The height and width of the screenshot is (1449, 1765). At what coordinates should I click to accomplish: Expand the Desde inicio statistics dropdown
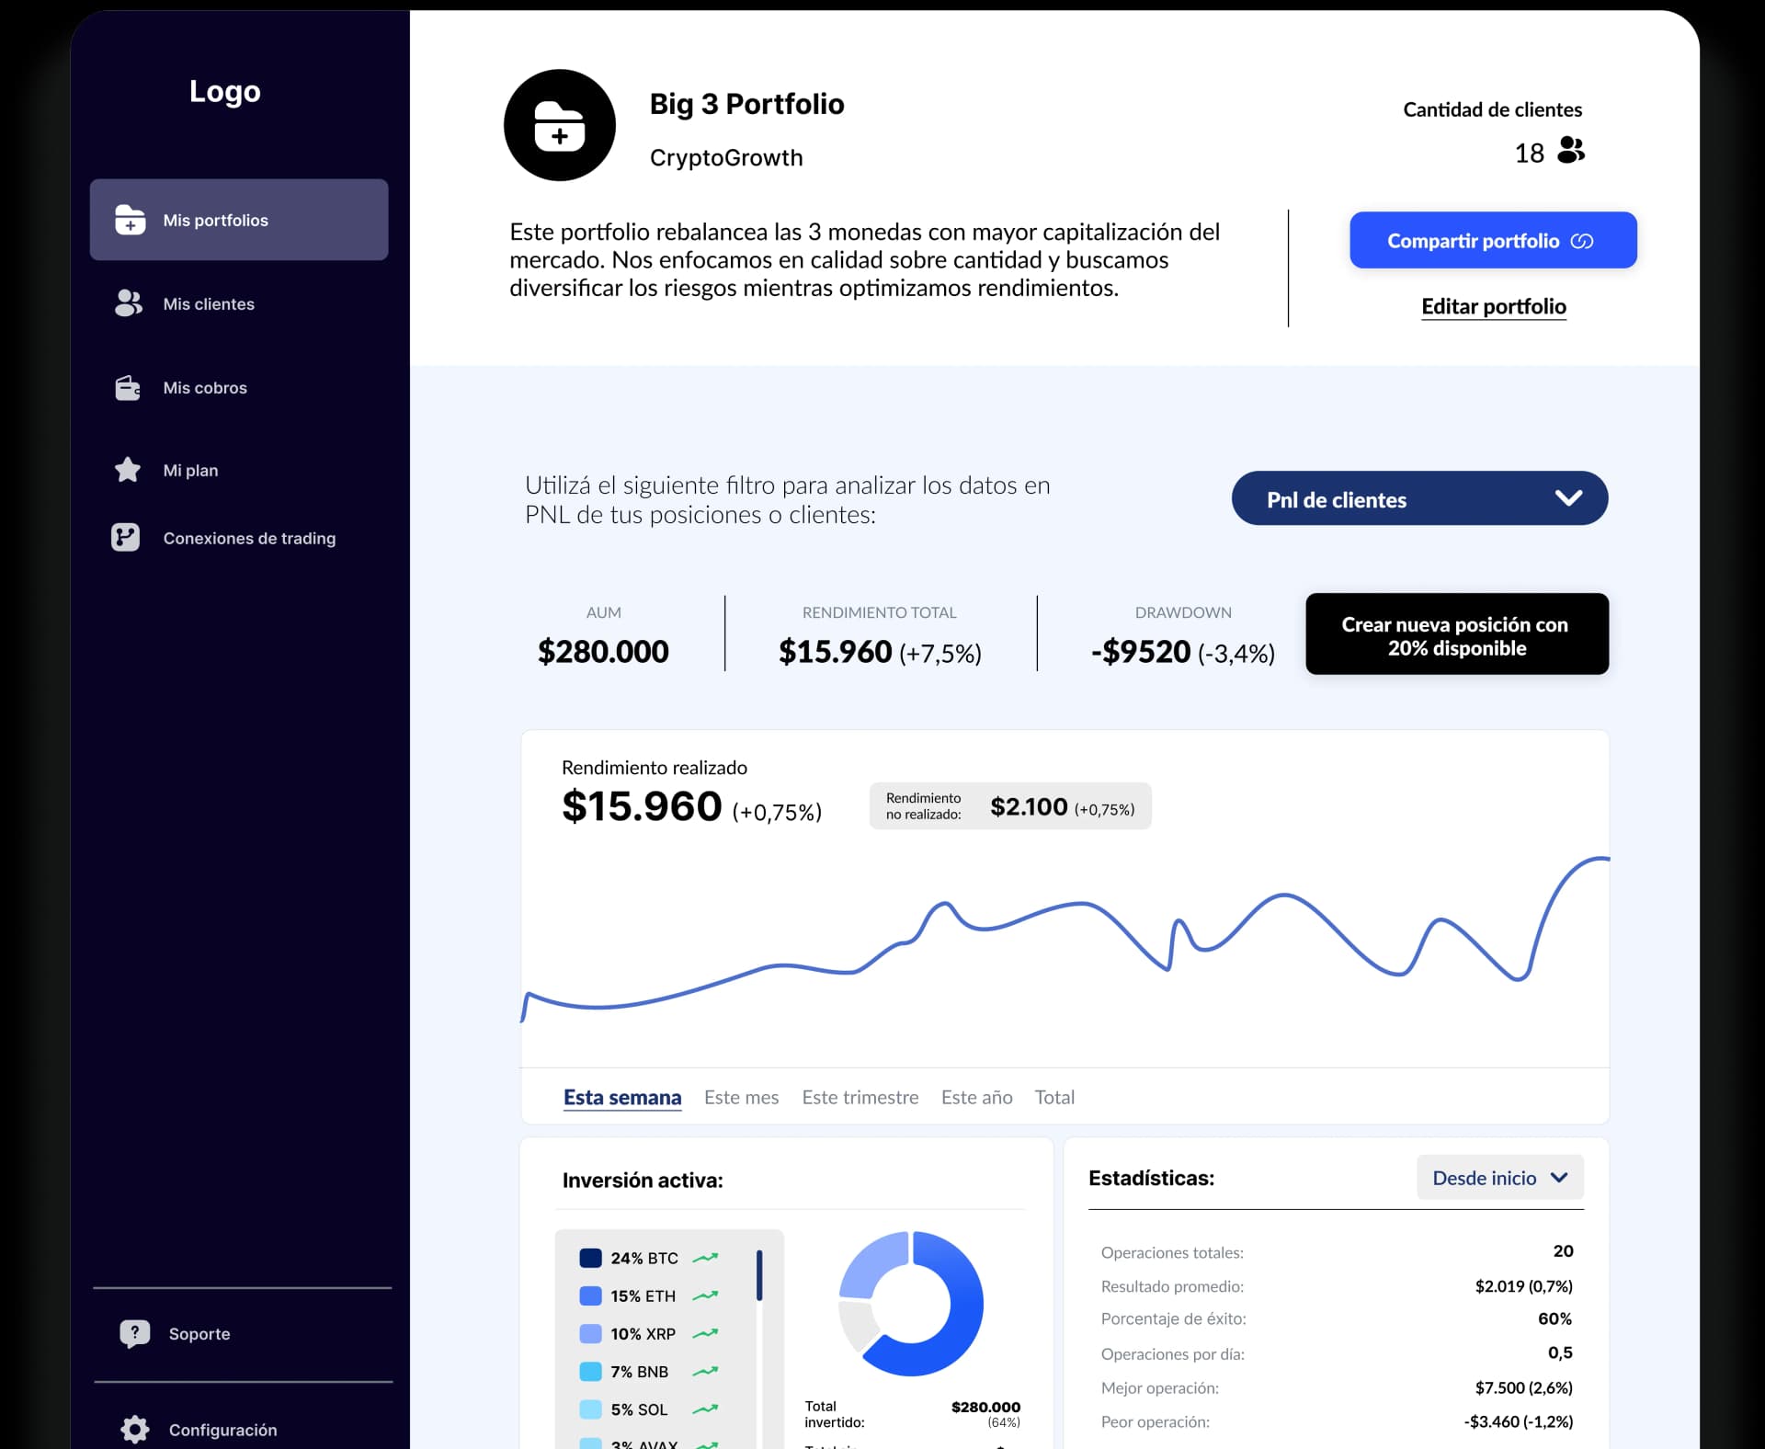coord(1499,1178)
